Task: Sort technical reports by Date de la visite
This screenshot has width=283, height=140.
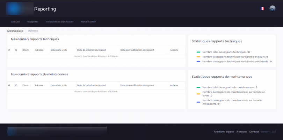Action: pyautogui.click(x=59, y=50)
